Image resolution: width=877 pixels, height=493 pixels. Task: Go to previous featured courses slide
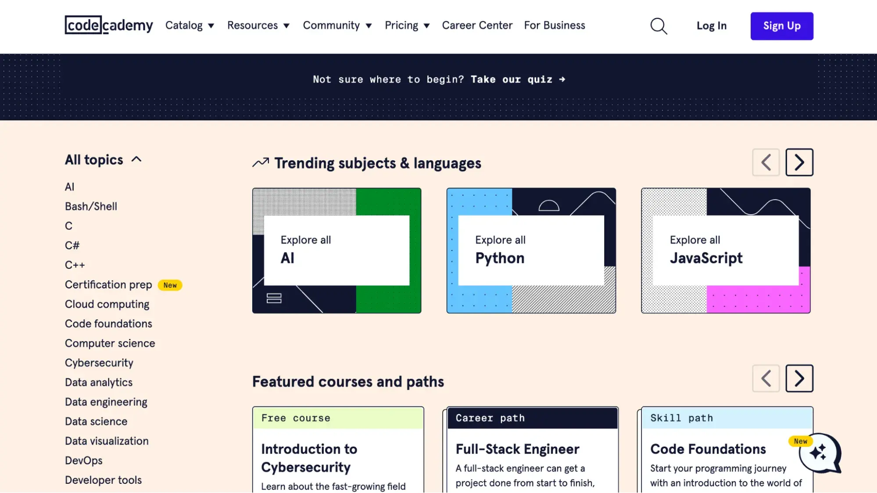(x=766, y=378)
